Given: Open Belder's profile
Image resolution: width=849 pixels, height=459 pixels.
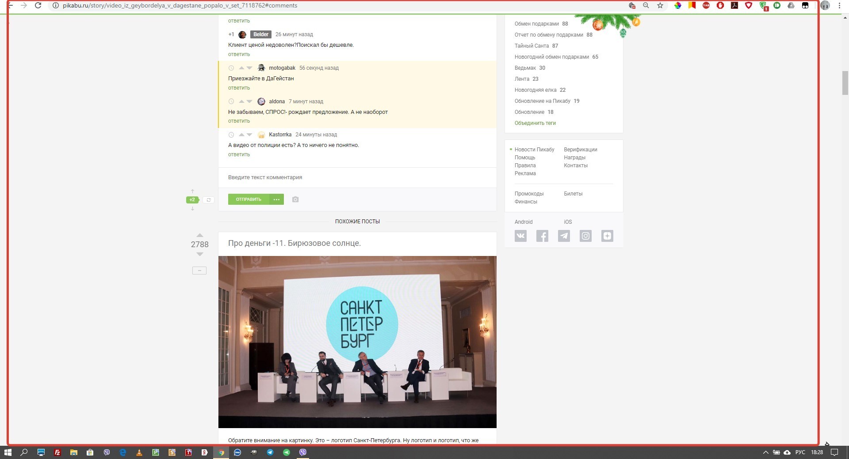Looking at the screenshot, I should 261,34.
